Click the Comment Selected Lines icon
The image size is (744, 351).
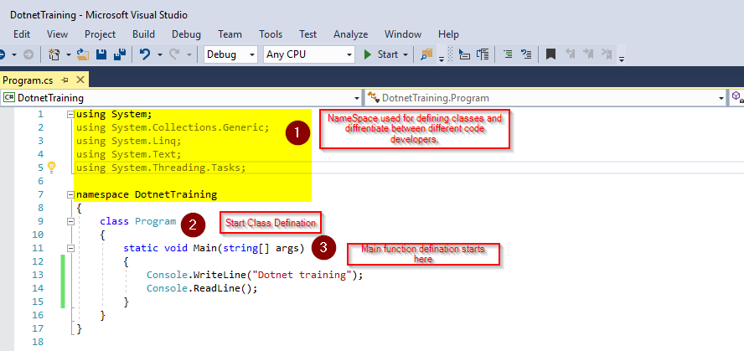(509, 54)
